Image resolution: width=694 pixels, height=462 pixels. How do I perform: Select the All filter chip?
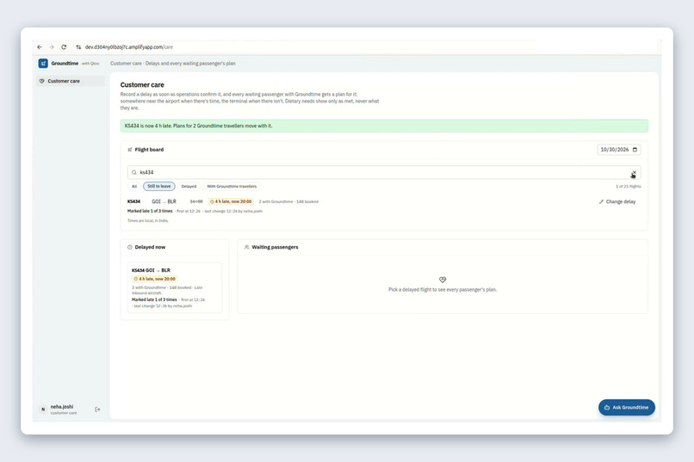134,186
